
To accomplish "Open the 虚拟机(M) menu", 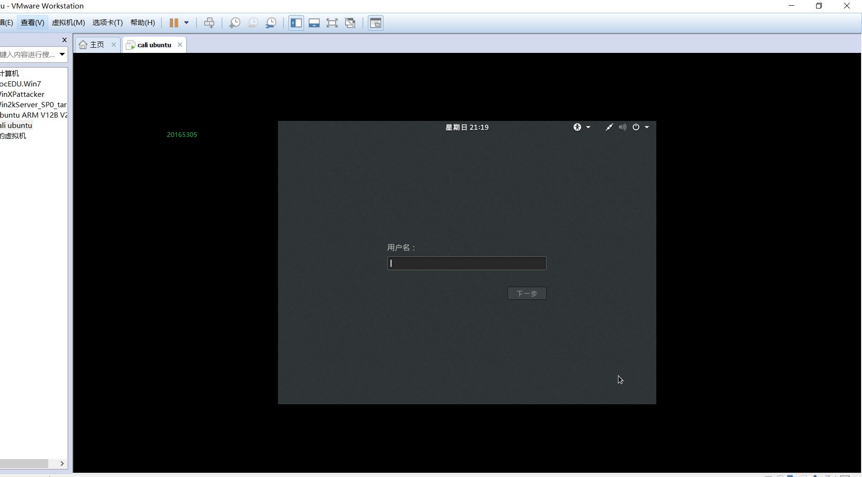I will (69, 23).
